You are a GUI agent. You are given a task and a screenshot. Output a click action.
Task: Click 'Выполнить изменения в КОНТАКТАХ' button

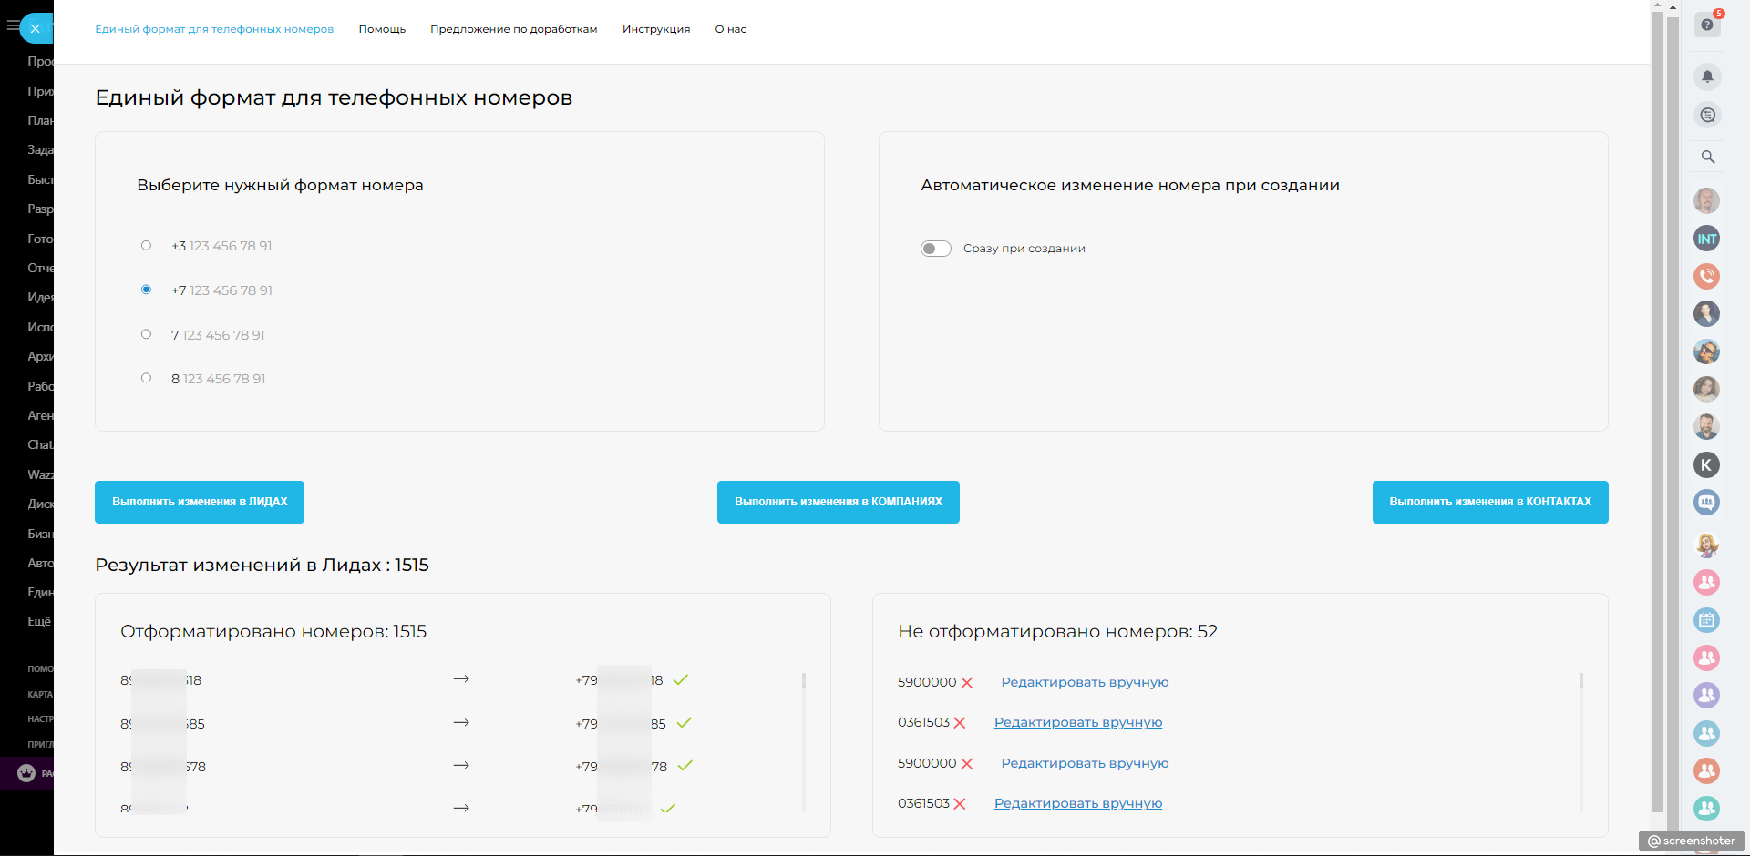click(1489, 502)
